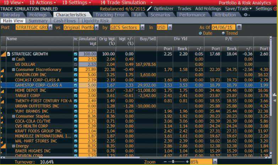Click the chart icon in Consumer Discretionary row
The width and height of the screenshot is (278, 165).
click(x=2, y=70)
